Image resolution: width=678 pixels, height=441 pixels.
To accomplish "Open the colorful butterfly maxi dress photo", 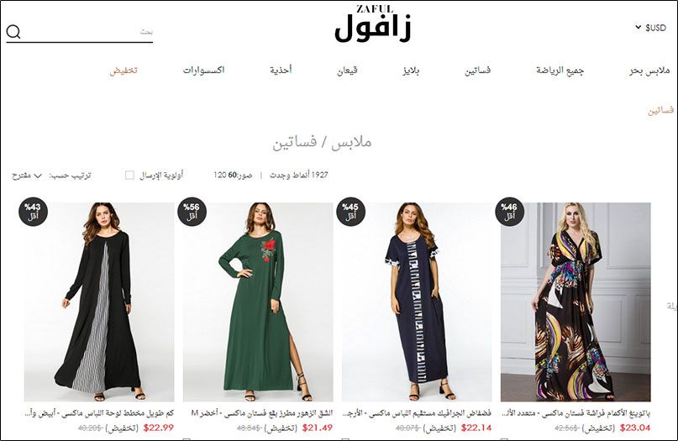I will (x=576, y=302).
